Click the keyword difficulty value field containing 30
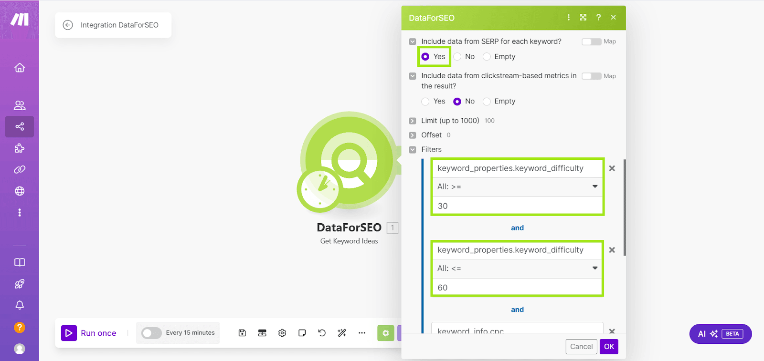 click(x=517, y=206)
